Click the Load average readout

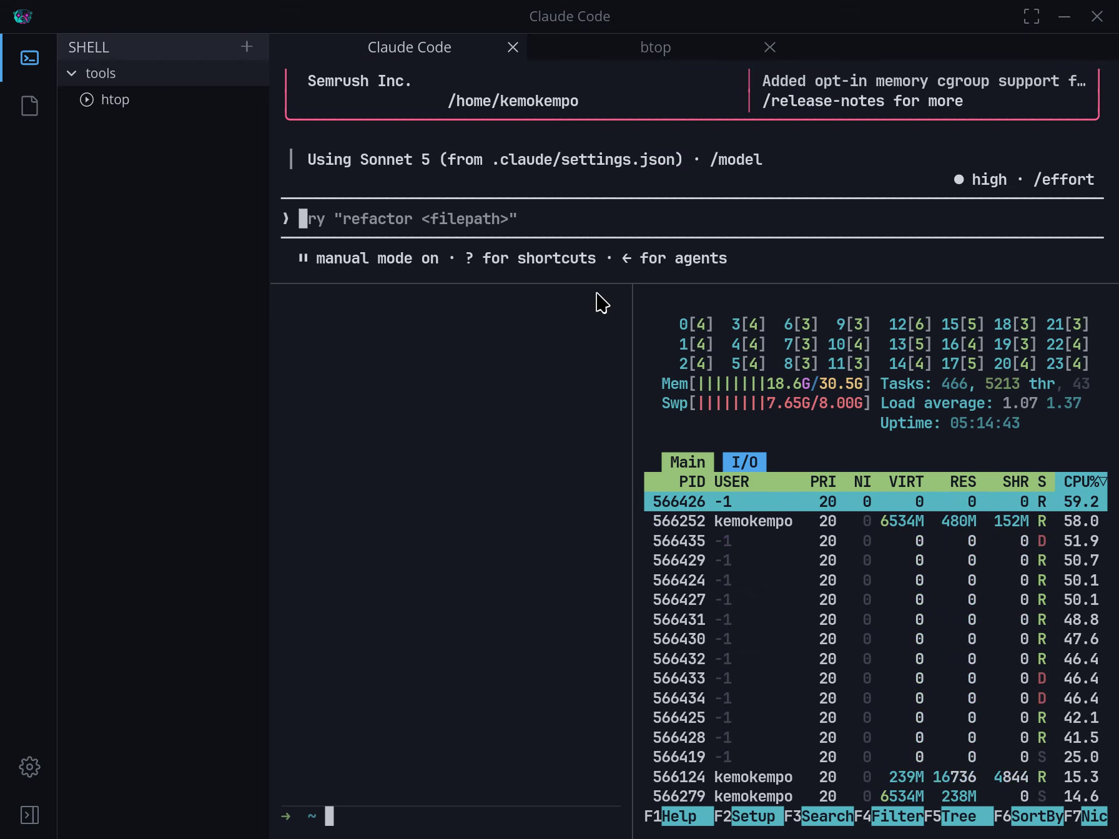coord(980,403)
